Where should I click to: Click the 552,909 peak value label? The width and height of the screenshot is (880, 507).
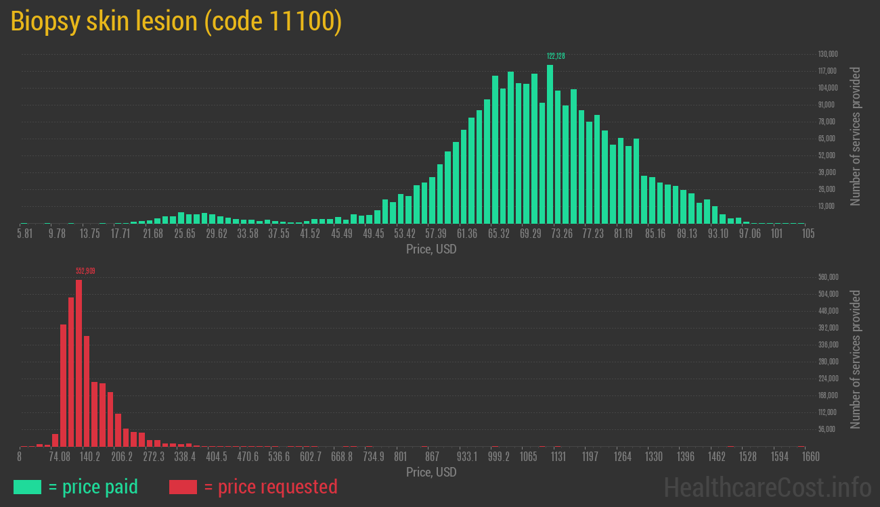pyautogui.click(x=85, y=271)
